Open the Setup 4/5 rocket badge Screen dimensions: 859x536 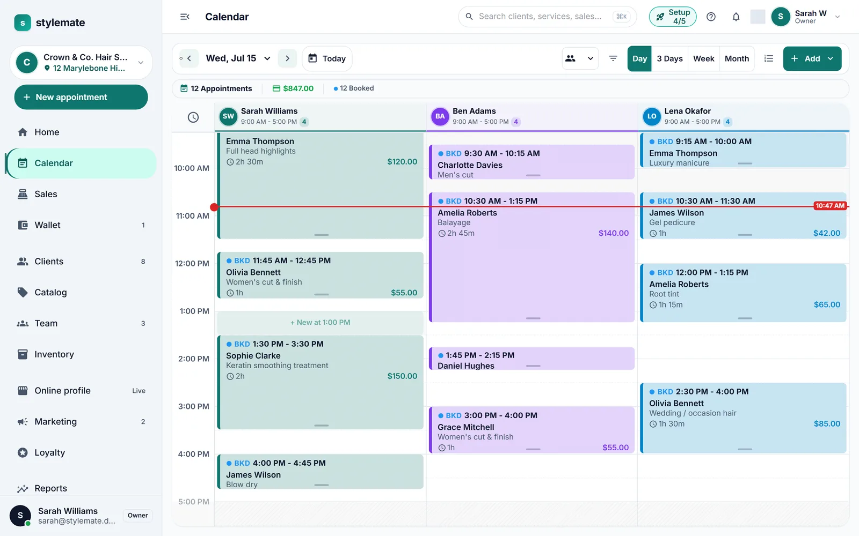(673, 17)
